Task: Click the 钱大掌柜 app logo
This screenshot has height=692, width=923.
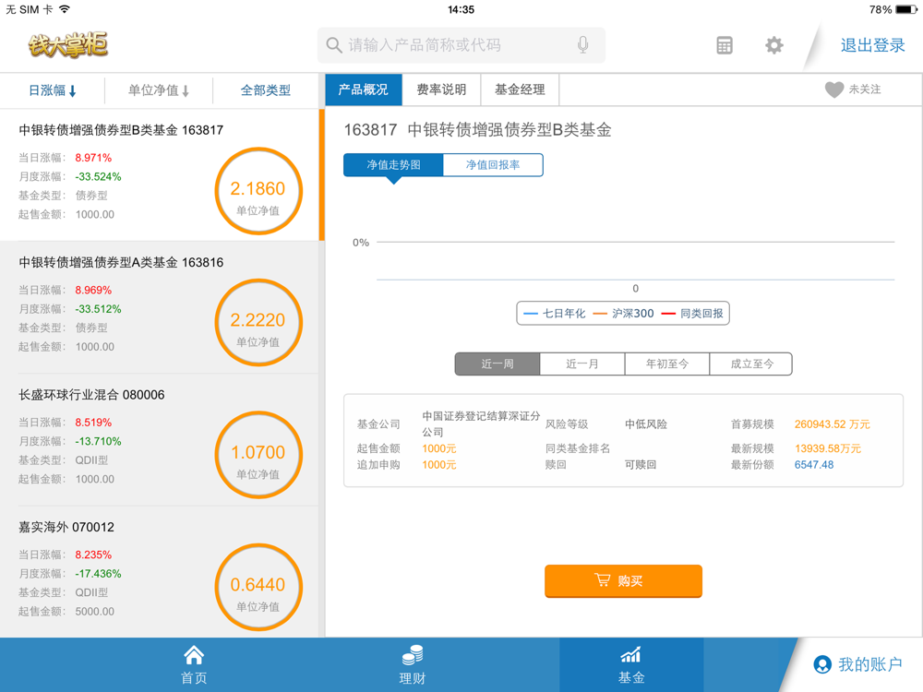Action: pos(68,44)
